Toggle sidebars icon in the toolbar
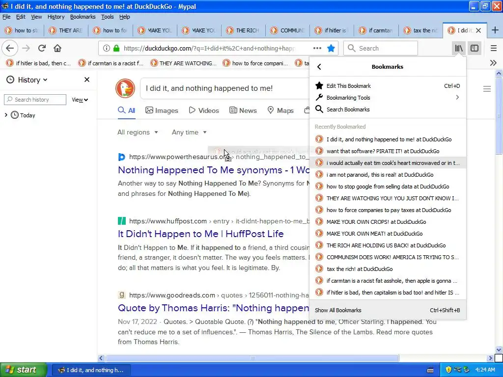503x377 pixels. tap(475, 48)
